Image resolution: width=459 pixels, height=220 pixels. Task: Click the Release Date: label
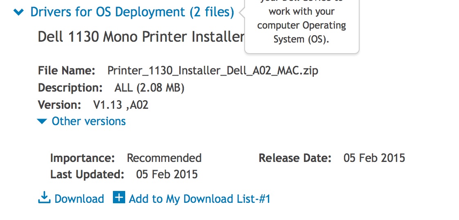295,158
